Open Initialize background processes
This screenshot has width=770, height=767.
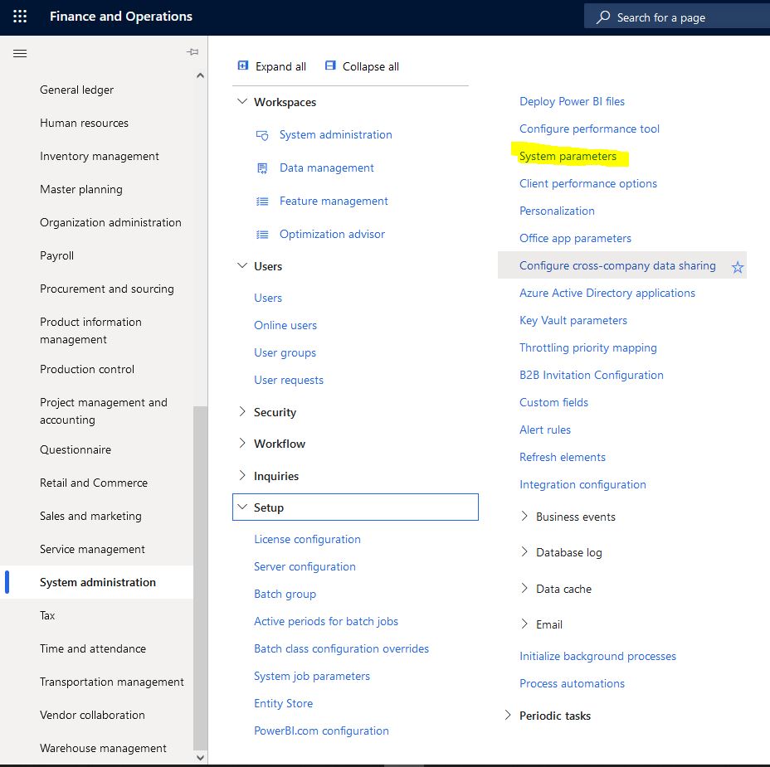[x=597, y=656]
